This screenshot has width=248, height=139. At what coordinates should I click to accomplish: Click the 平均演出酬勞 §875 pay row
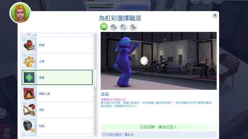[159, 135]
